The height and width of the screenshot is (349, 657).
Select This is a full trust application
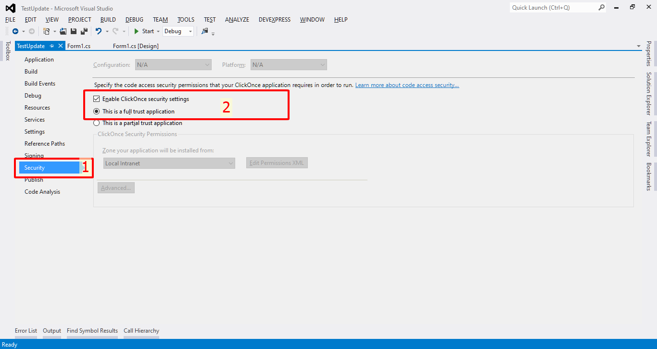click(96, 111)
